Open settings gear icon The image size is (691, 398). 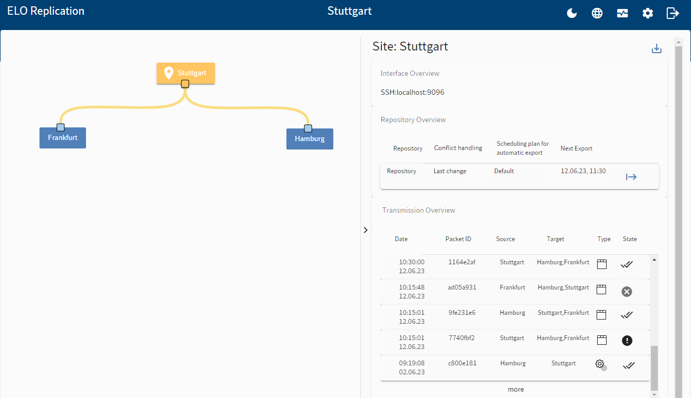click(x=648, y=13)
